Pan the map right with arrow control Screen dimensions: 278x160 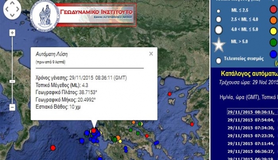[x=18, y=9]
